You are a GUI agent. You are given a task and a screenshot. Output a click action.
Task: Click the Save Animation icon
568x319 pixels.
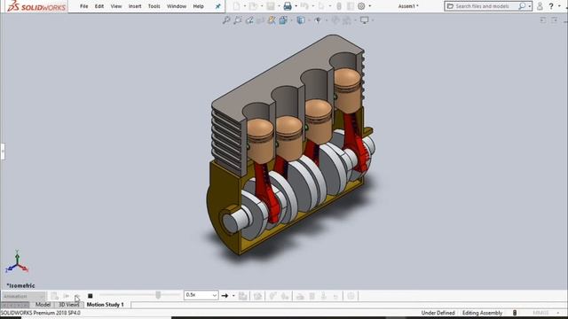243,296
